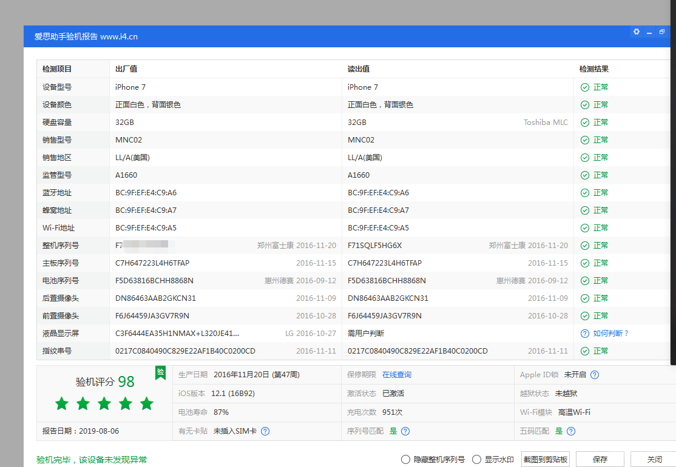Click 需用户判断 text
676x467 pixels.
(x=365, y=334)
